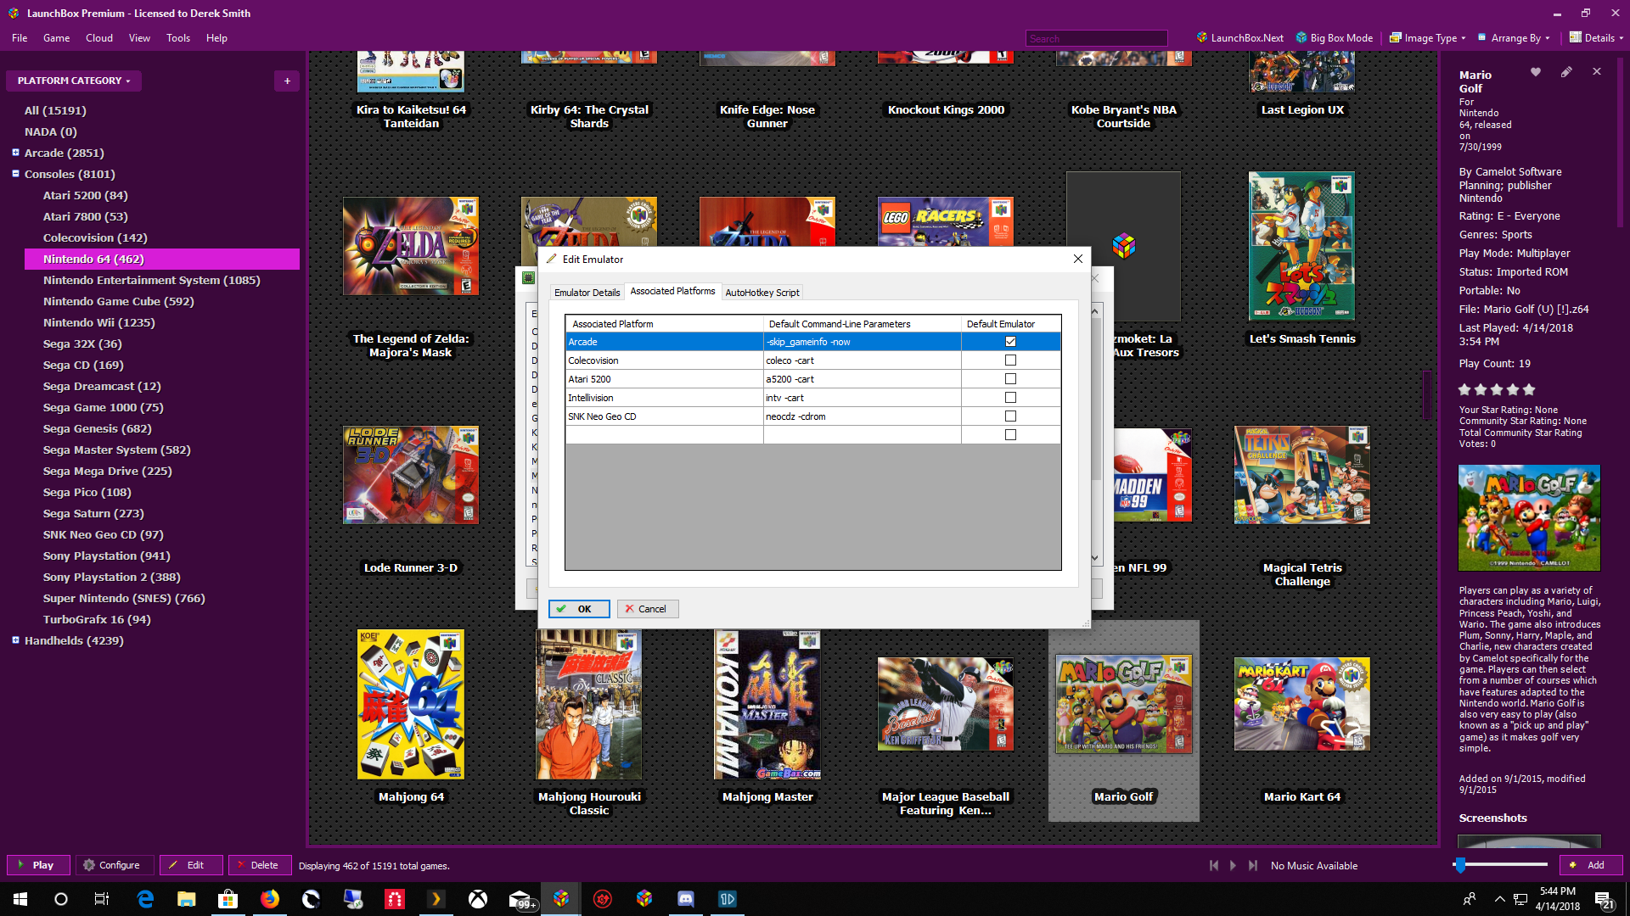
Task: Enable Default Emulator for SNK Neo Geo CD
Action: (1010, 416)
